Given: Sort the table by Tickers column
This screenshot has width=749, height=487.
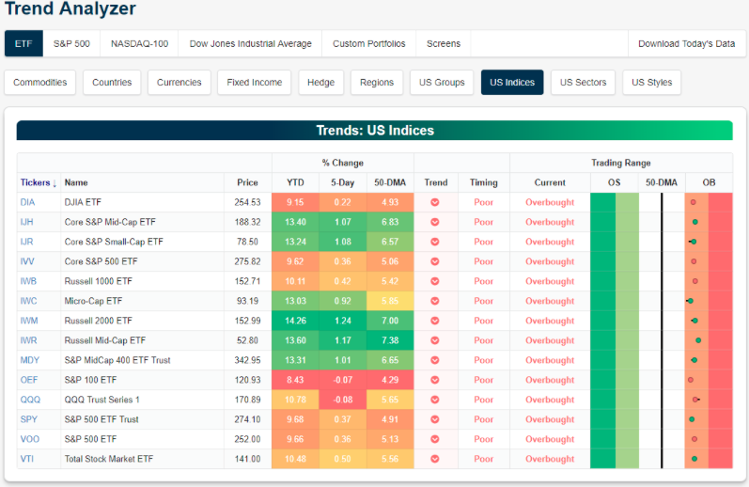Looking at the screenshot, I should tap(39, 182).
